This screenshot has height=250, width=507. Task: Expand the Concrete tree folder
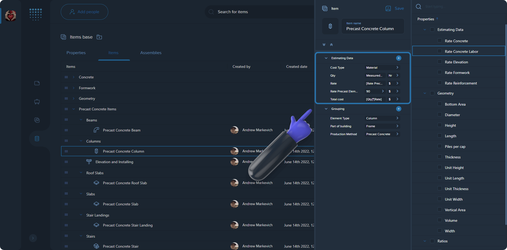74,77
